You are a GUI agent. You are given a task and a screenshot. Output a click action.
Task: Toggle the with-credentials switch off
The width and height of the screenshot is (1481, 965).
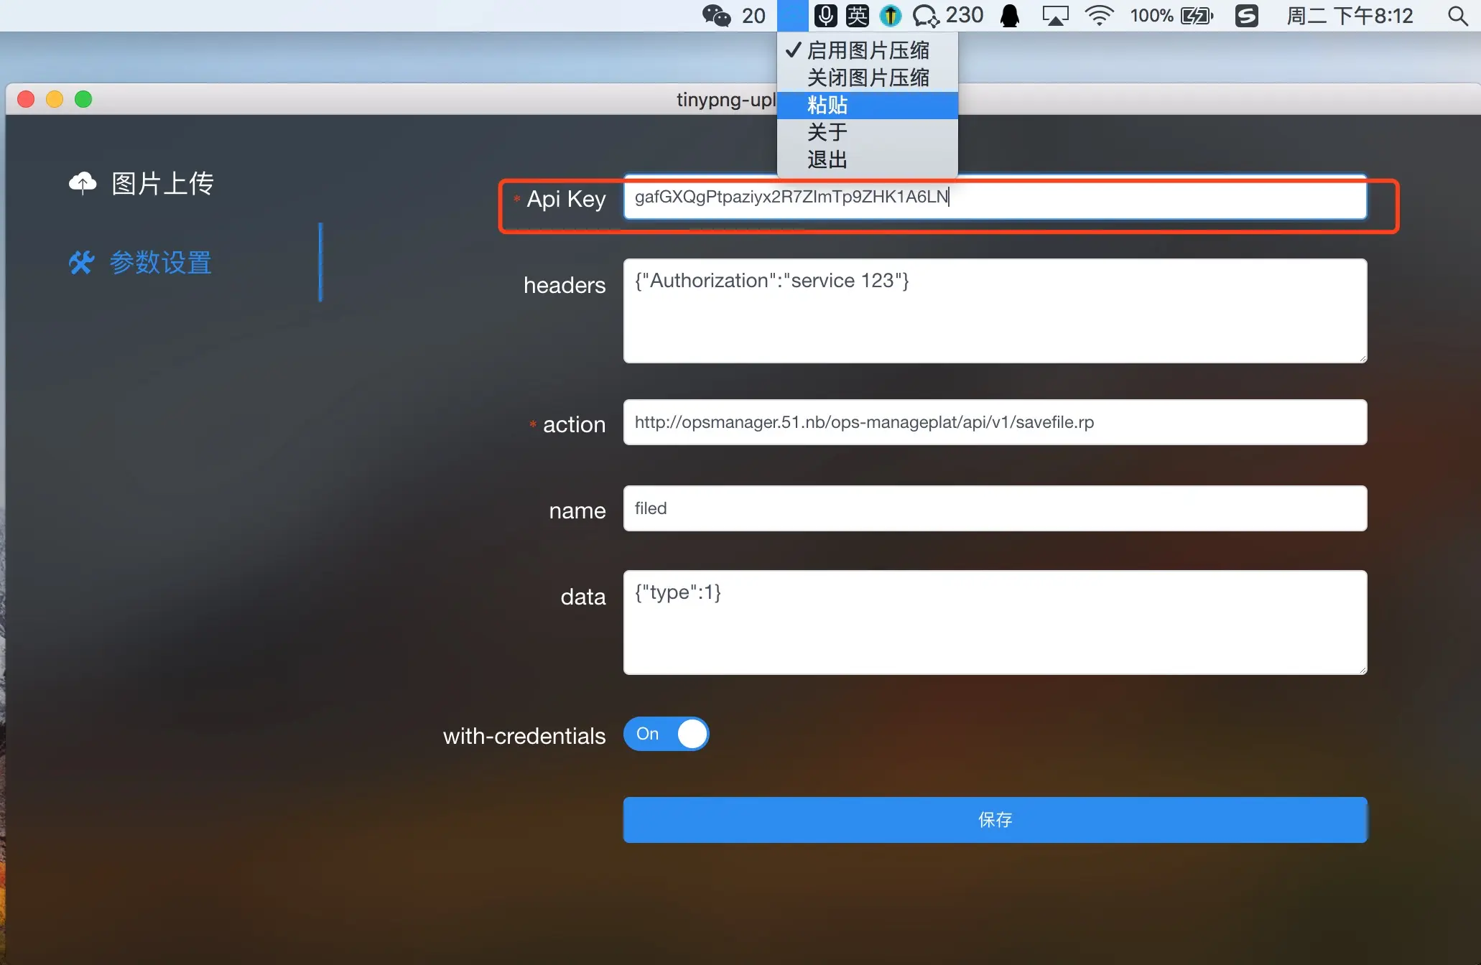[x=666, y=734]
